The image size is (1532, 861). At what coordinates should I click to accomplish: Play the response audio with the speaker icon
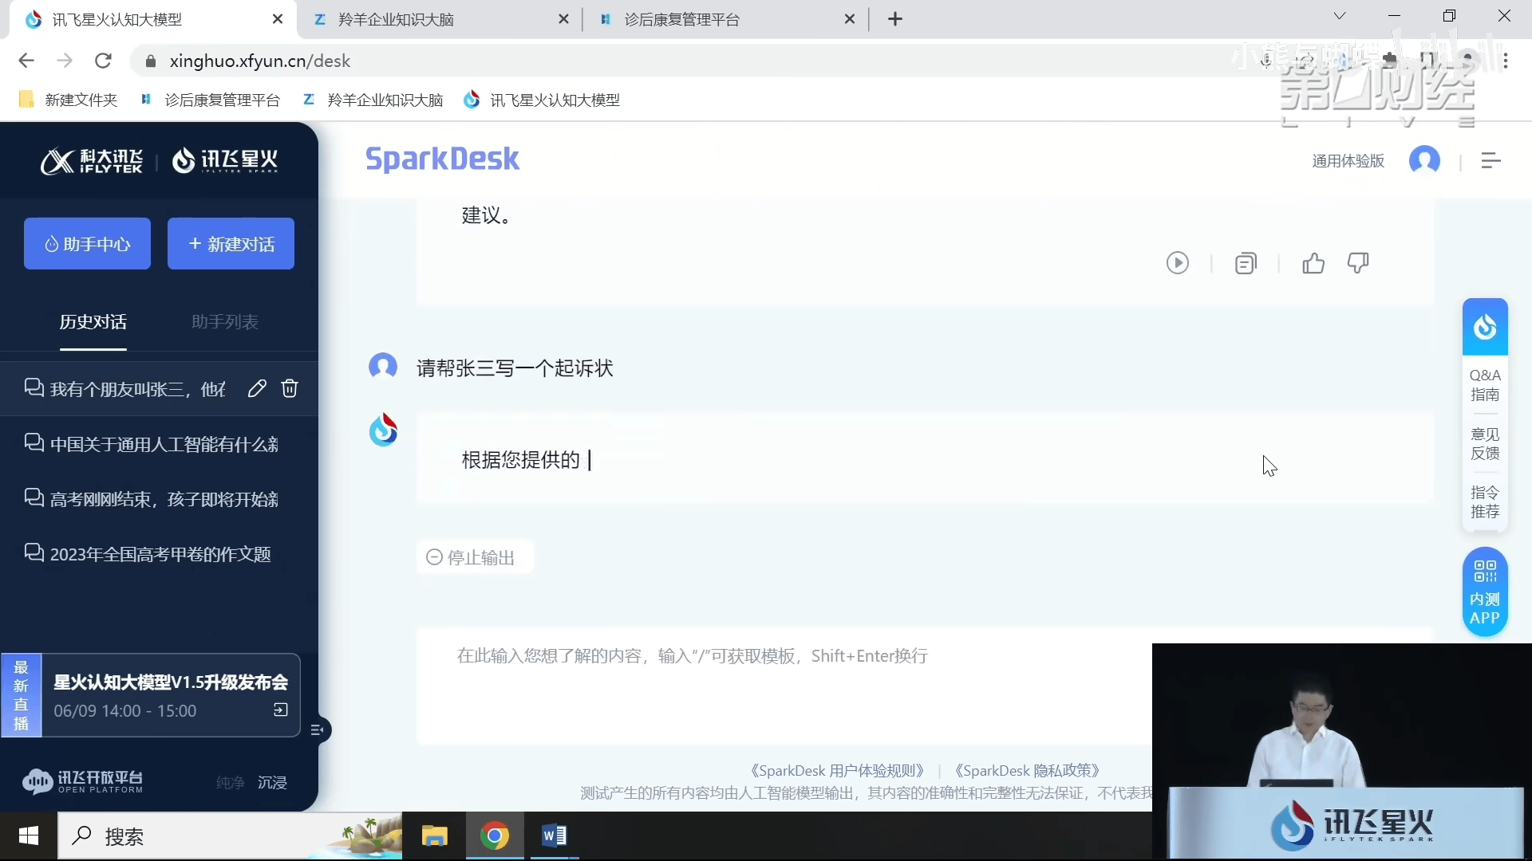click(x=1177, y=263)
